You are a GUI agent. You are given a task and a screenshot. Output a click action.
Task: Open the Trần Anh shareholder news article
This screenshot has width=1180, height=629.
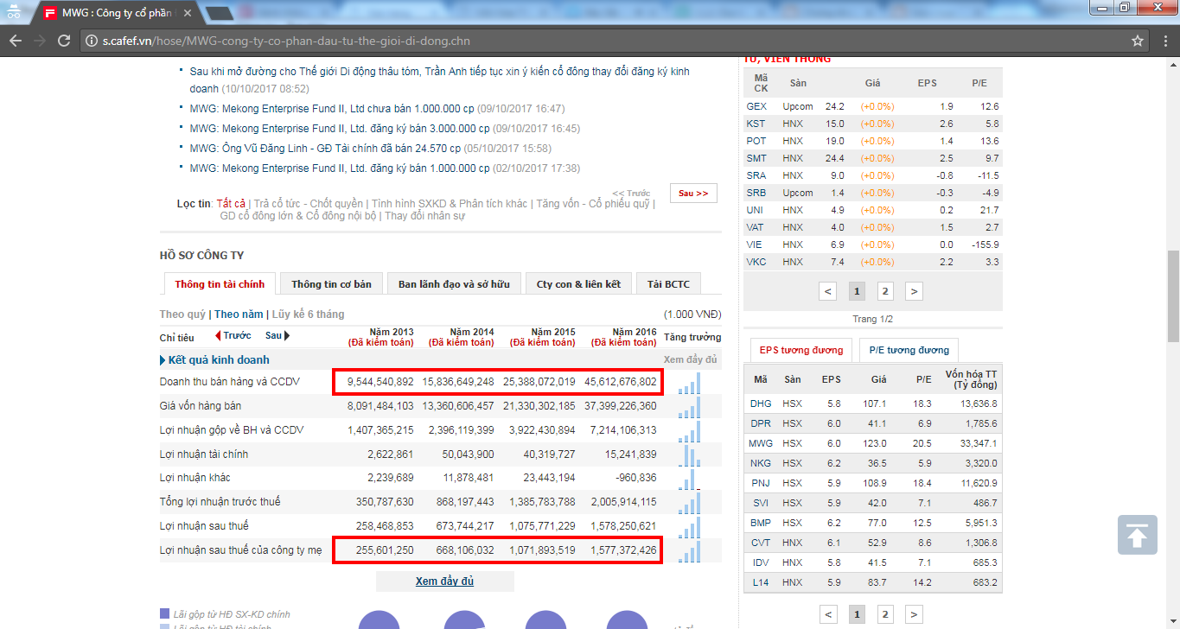tap(440, 79)
